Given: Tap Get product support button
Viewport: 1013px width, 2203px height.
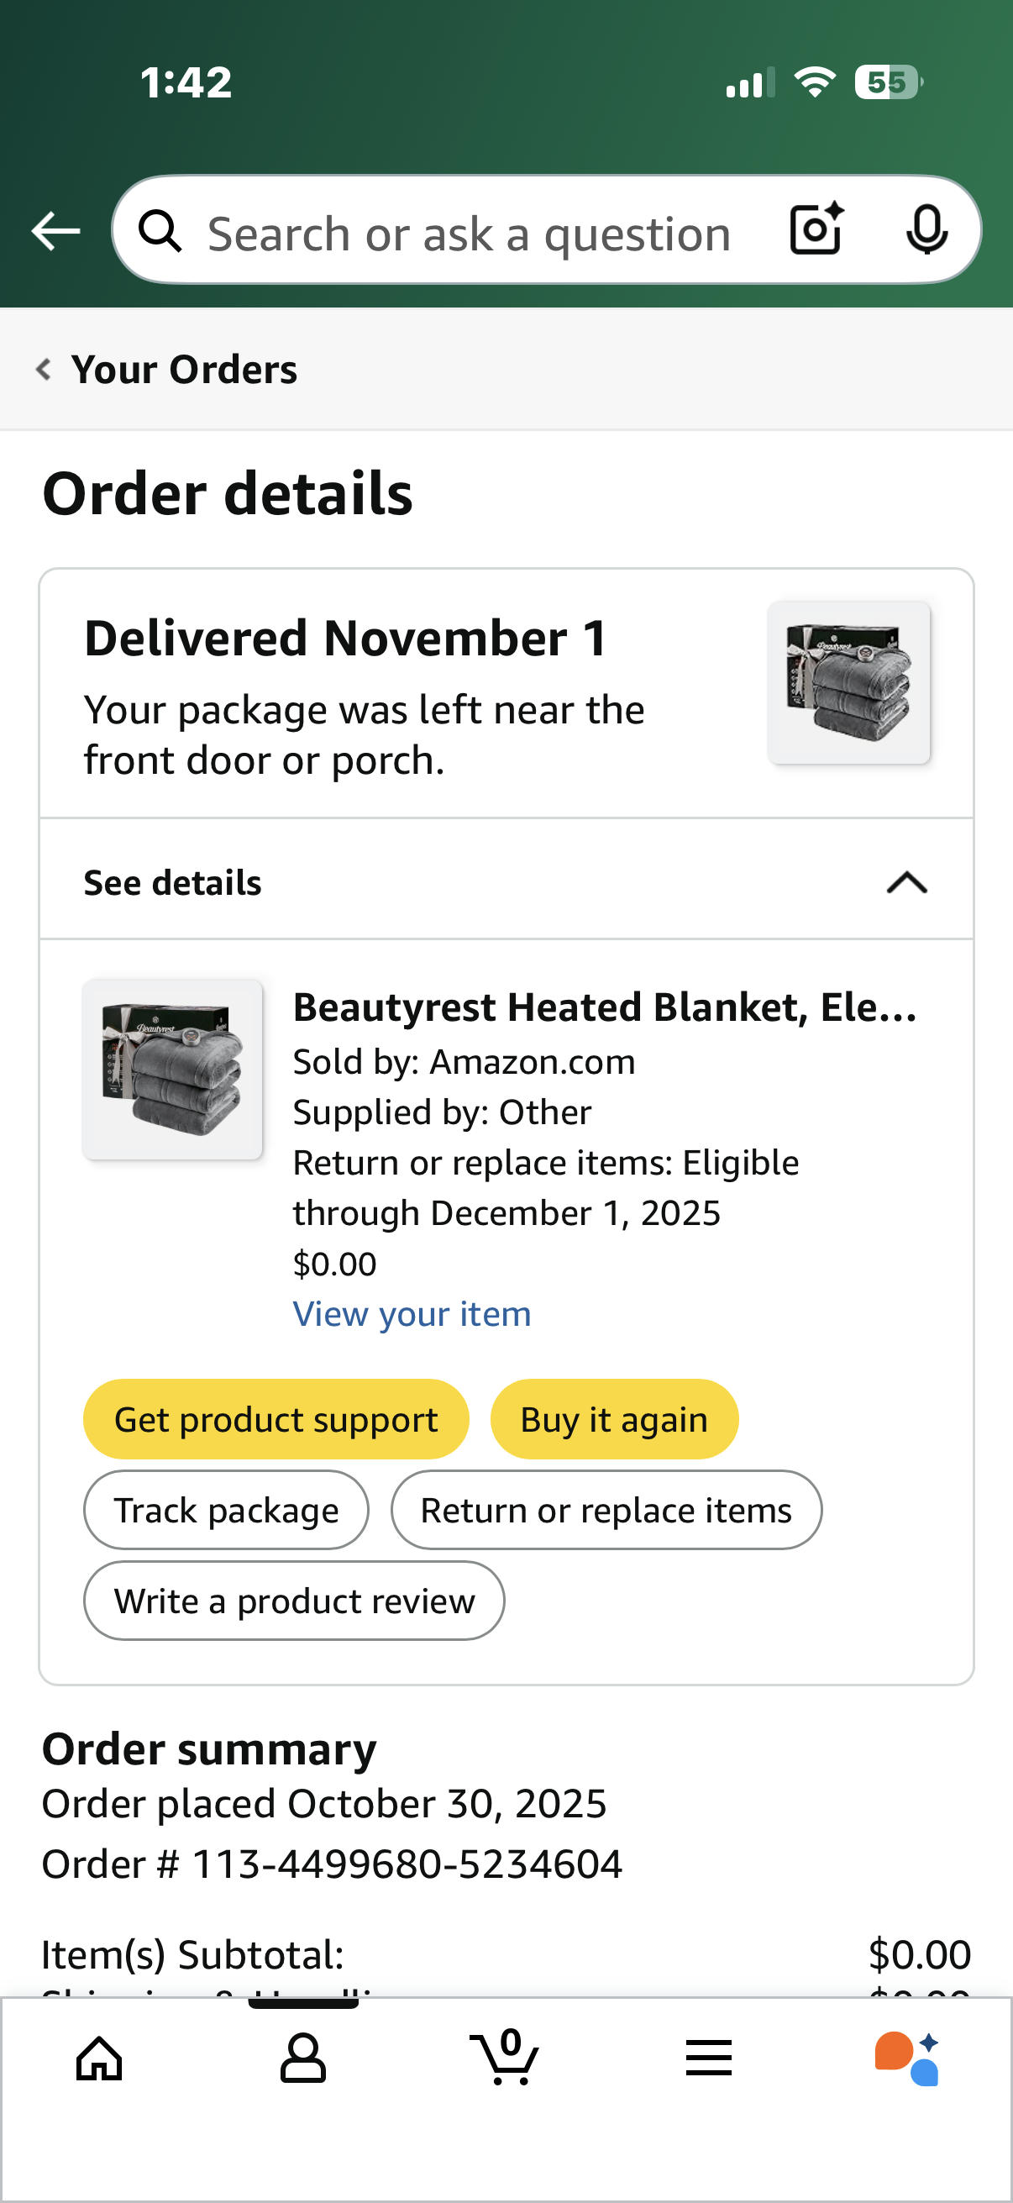Looking at the screenshot, I should 276,1419.
